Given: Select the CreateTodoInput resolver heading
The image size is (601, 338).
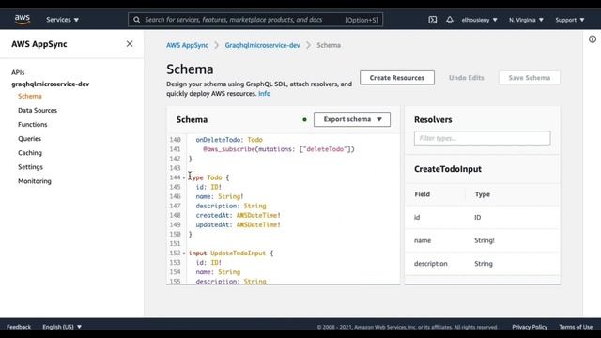Looking at the screenshot, I should (448, 169).
